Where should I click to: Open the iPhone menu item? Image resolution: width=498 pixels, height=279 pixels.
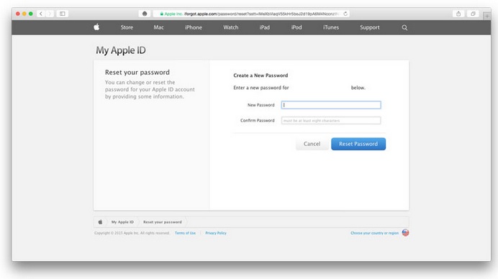(194, 27)
